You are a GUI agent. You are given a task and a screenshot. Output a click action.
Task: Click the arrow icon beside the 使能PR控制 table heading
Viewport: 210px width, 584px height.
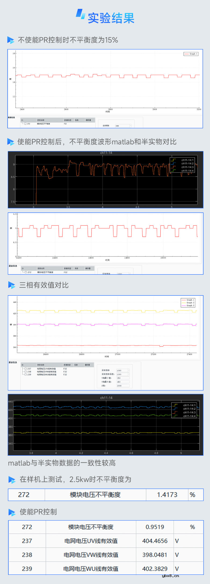12,512
